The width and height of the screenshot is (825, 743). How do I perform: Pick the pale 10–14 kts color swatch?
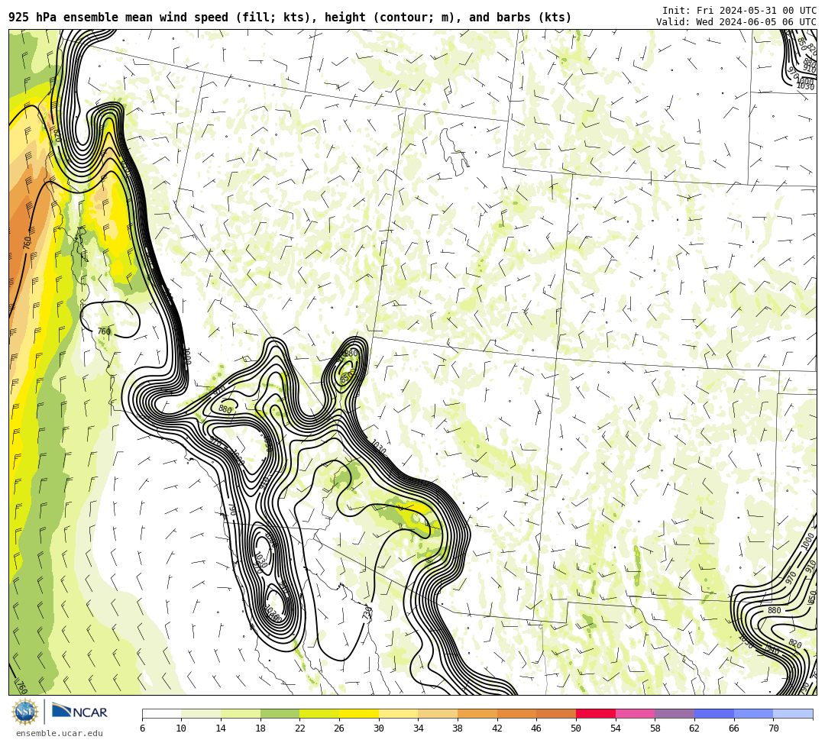tap(201, 713)
